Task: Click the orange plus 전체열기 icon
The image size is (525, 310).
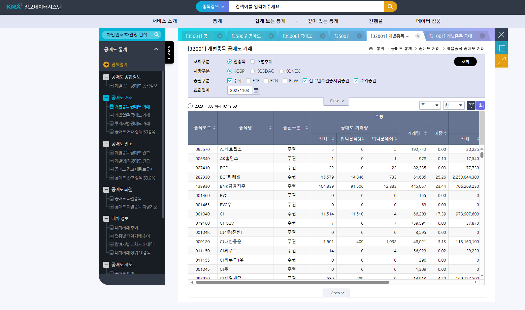Action: click(106, 65)
